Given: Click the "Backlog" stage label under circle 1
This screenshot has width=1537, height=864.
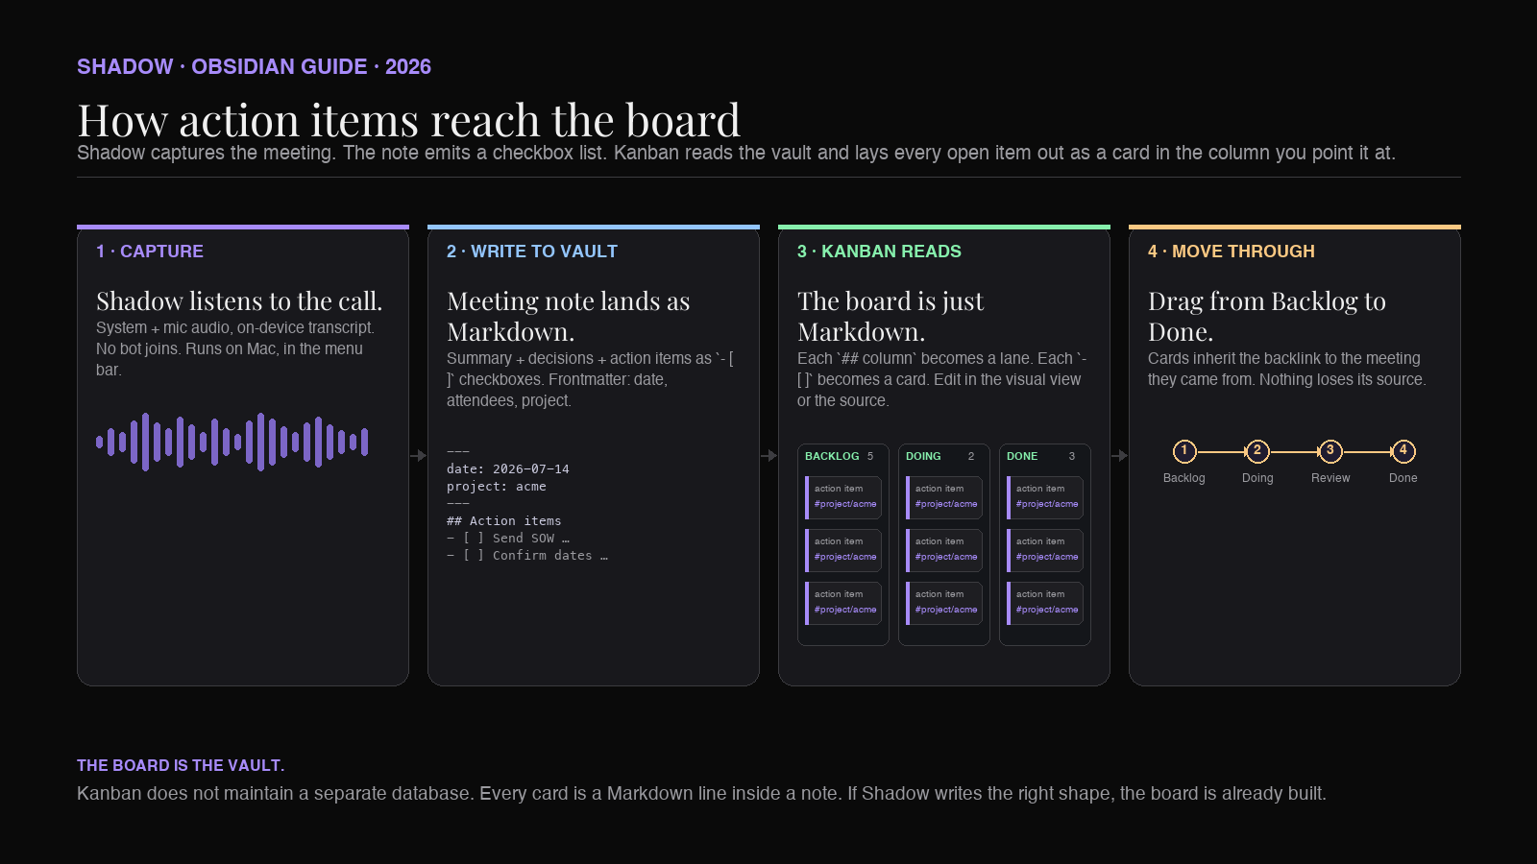Looking at the screenshot, I should coord(1184,478).
